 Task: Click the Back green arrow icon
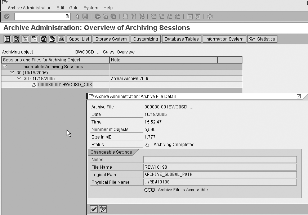click(97, 17)
